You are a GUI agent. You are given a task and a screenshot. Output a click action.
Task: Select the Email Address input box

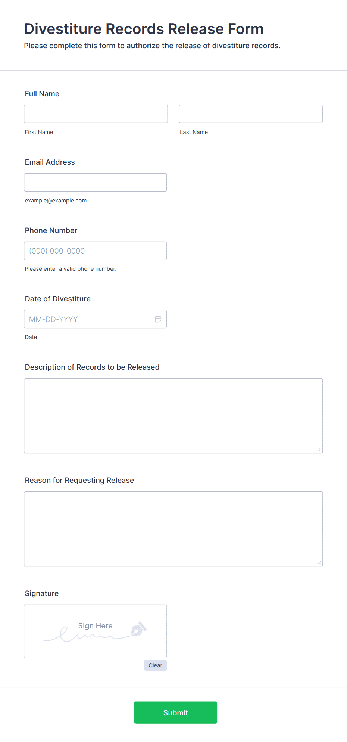96,182
